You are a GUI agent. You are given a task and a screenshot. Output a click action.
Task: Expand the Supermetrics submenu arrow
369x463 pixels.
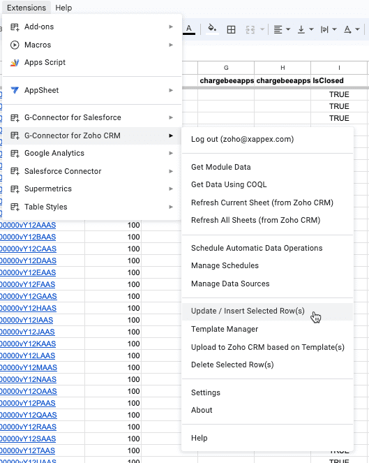[171, 189]
